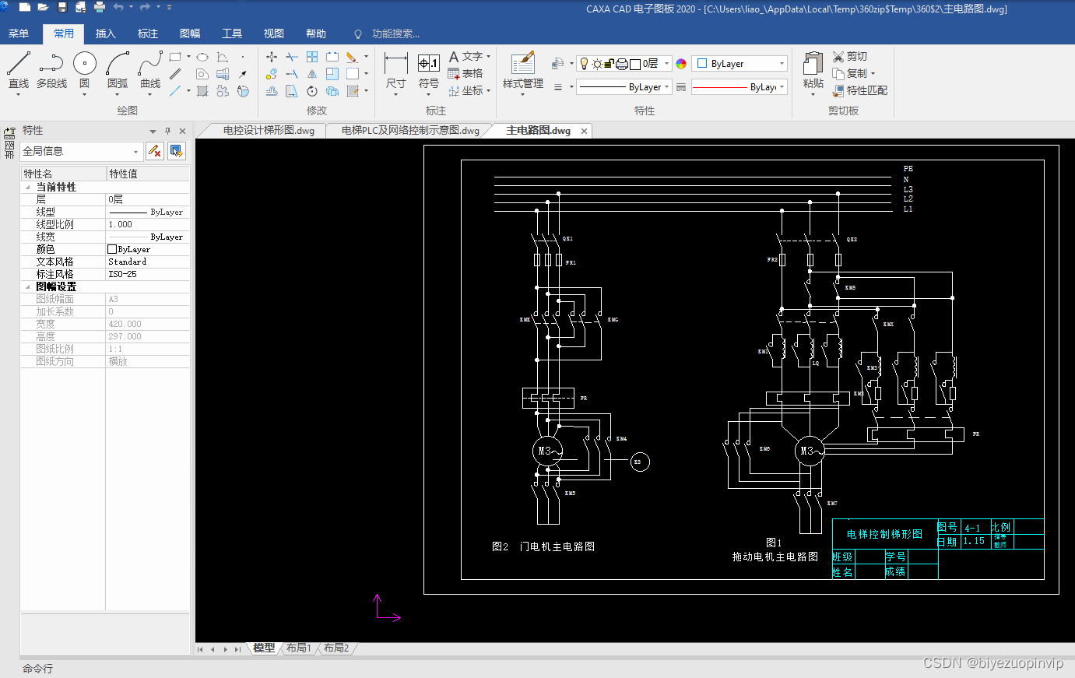Open the 插入 ribbon tab
This screenshot has width=1075, height=678.
point(105,33)
